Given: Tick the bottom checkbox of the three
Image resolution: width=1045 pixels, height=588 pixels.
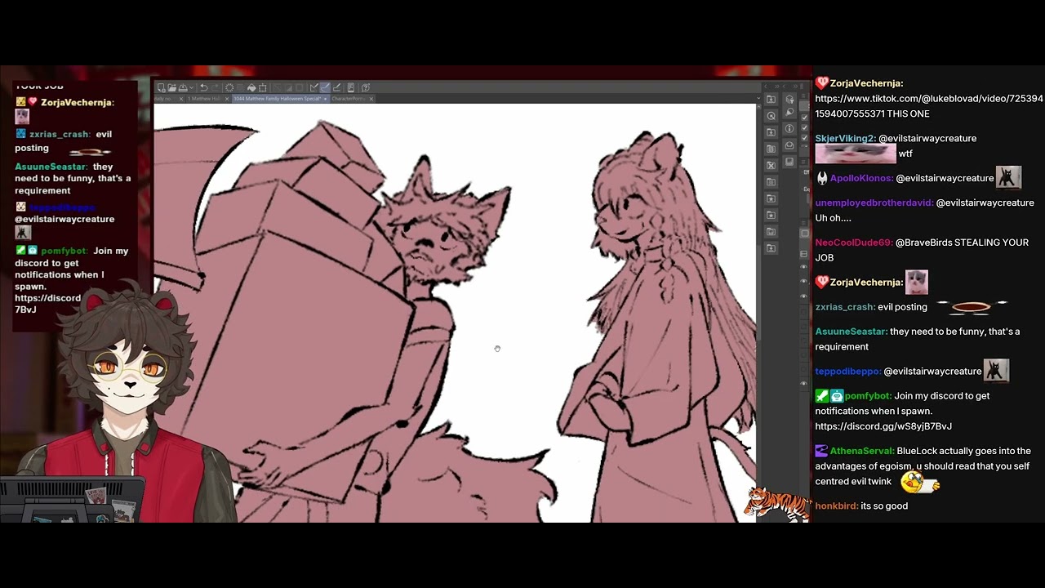Looking at the screenshot, I should click(804, 140).
